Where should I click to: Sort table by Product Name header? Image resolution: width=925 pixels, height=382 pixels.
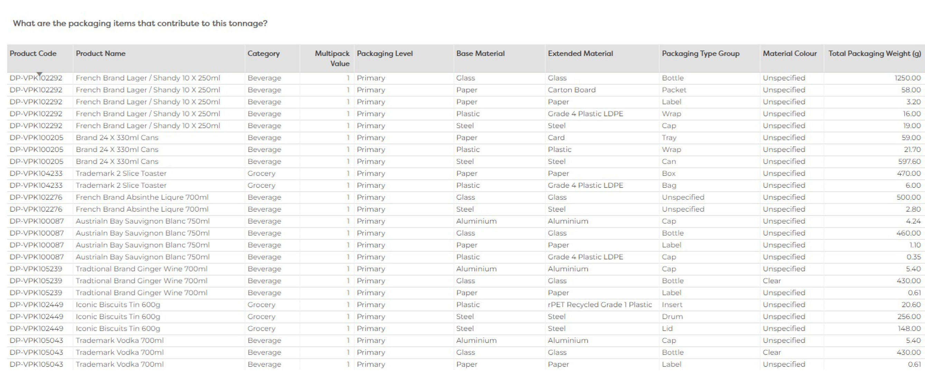[101, 54]
